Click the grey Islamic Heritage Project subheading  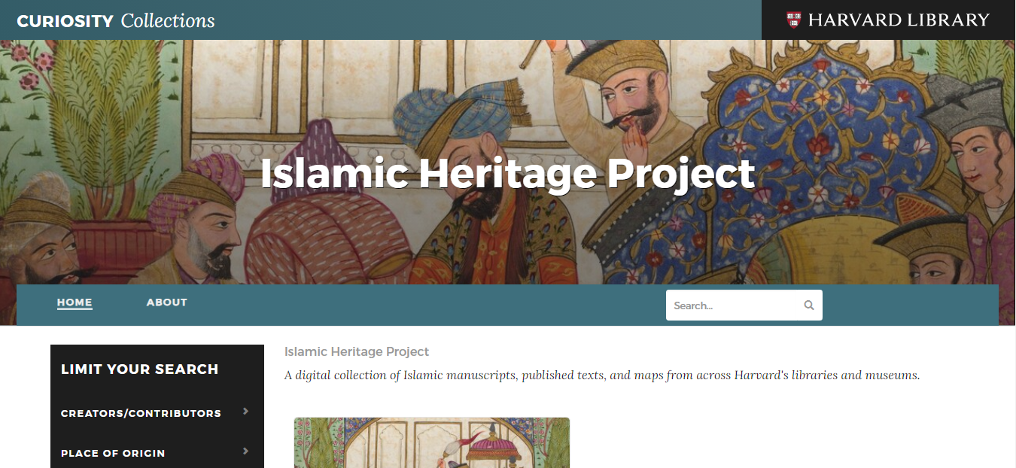tap(357, 351)
